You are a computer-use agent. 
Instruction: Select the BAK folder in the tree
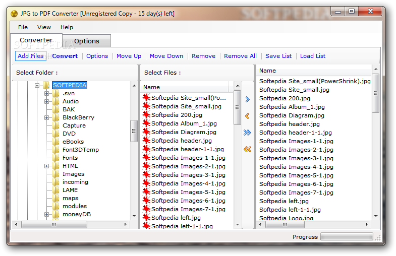tap(69, 109)
